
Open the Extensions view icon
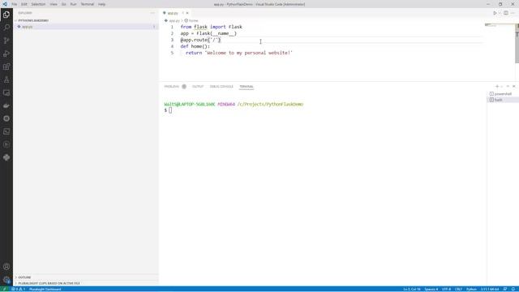click(x=6, y=67)
